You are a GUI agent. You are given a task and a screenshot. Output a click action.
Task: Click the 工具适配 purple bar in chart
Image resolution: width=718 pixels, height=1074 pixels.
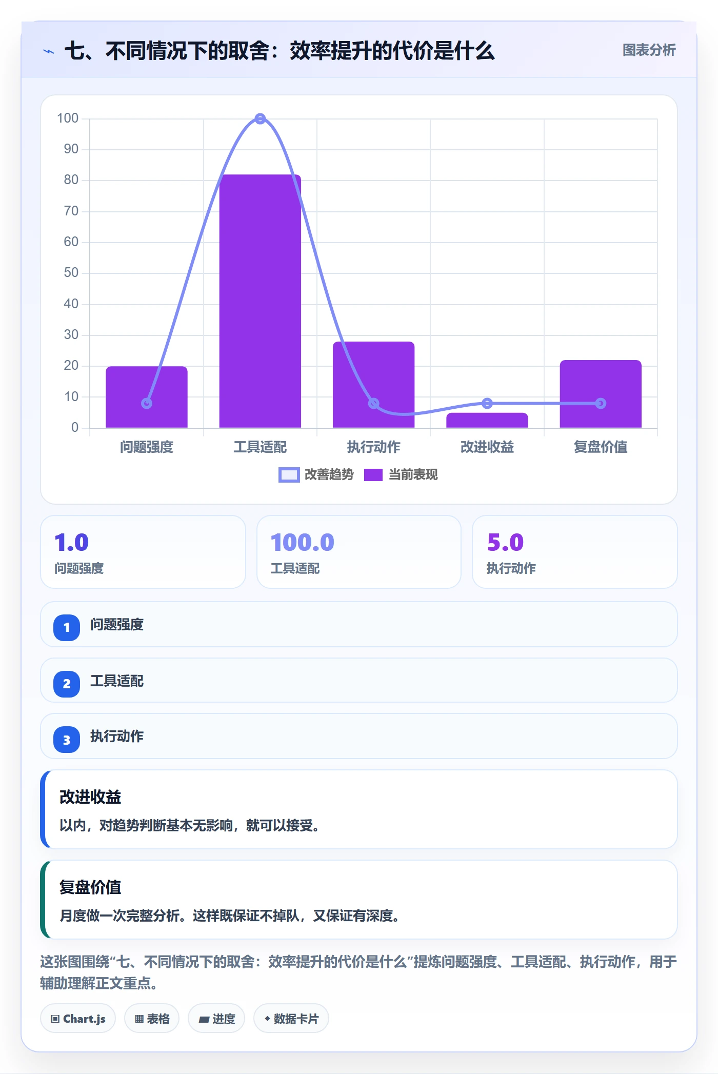260,301
